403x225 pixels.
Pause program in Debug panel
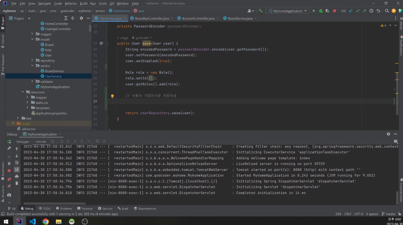click(9, 163)
